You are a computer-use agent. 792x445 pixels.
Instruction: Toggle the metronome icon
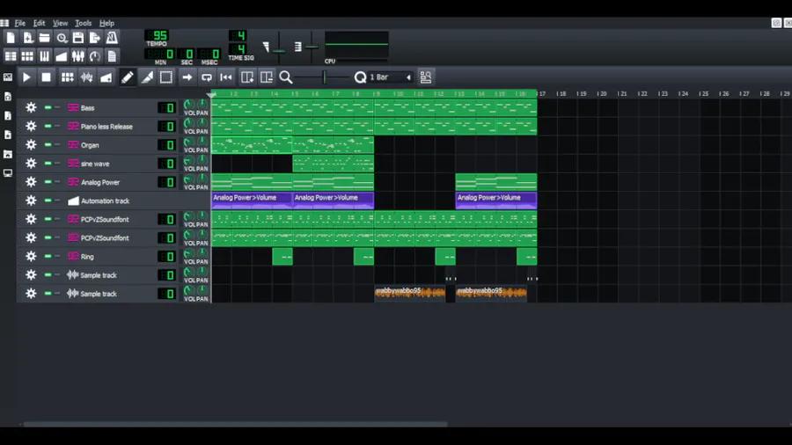point(112,37)
